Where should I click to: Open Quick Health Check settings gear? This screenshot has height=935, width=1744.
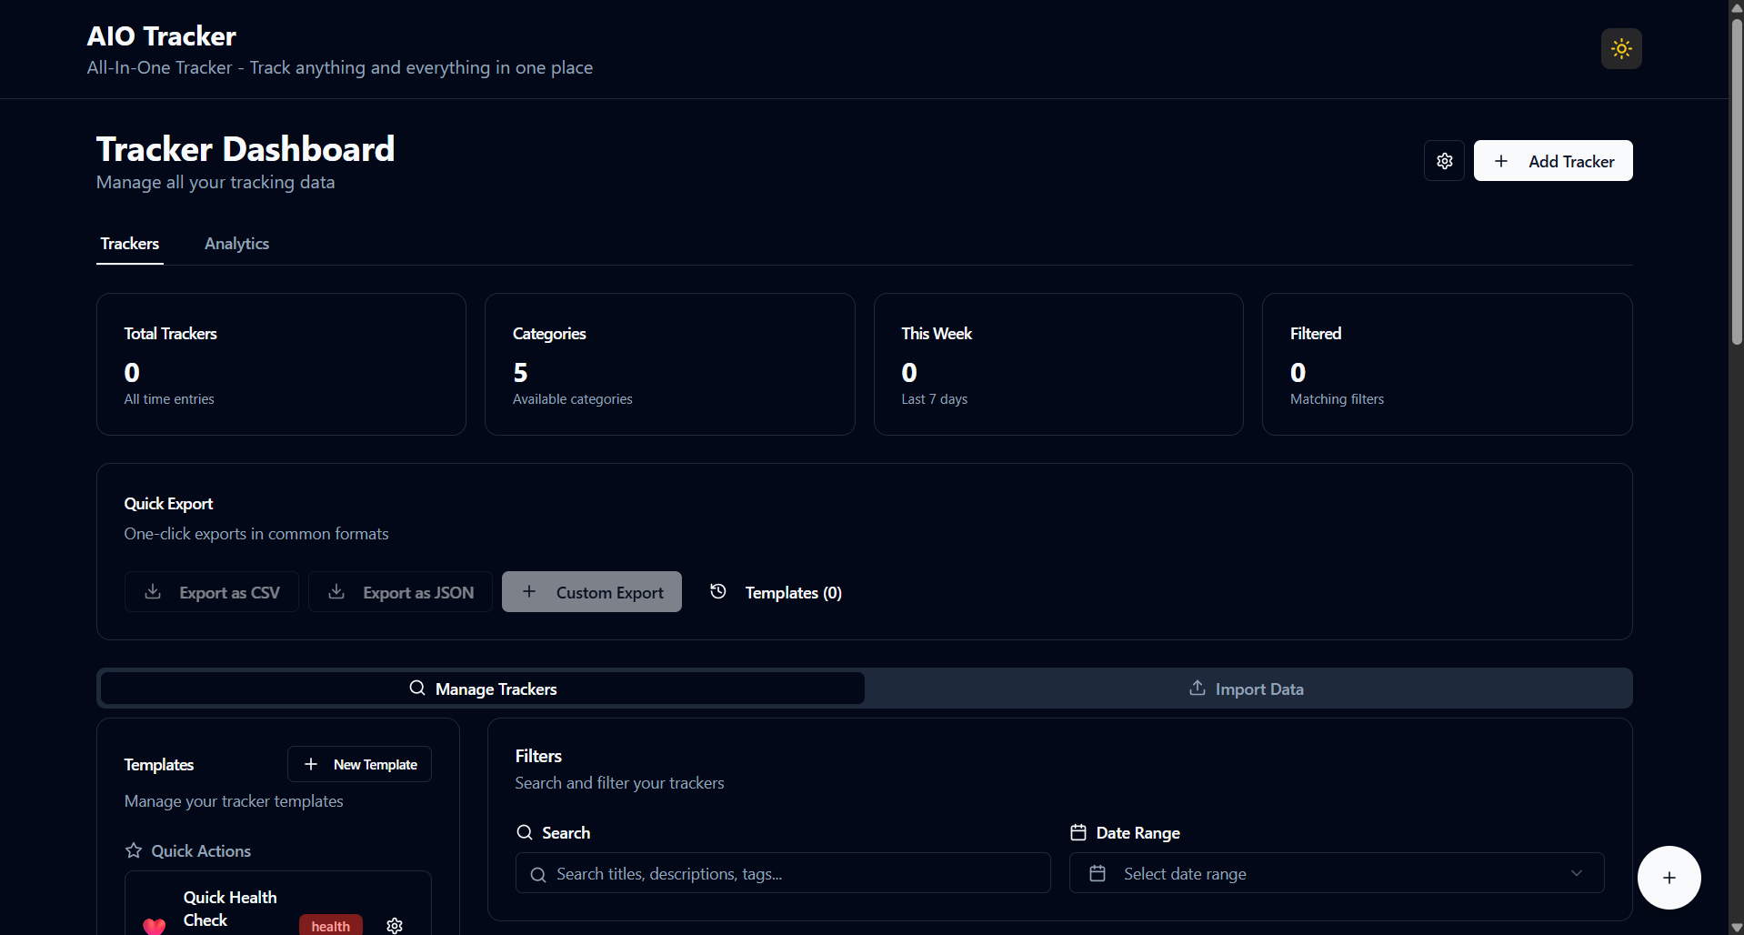coord(395,925)
